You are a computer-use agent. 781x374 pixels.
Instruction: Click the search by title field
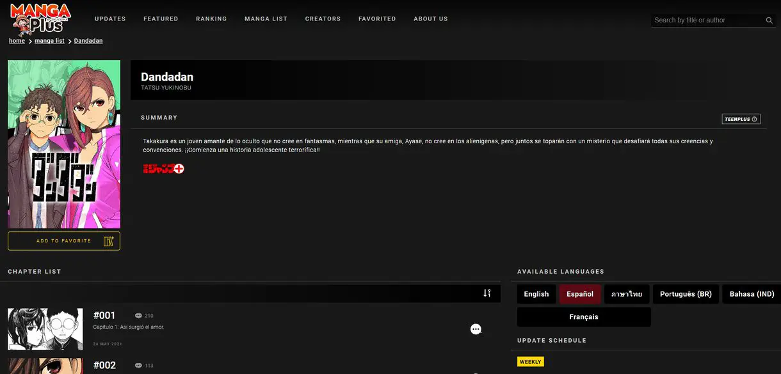707,20
